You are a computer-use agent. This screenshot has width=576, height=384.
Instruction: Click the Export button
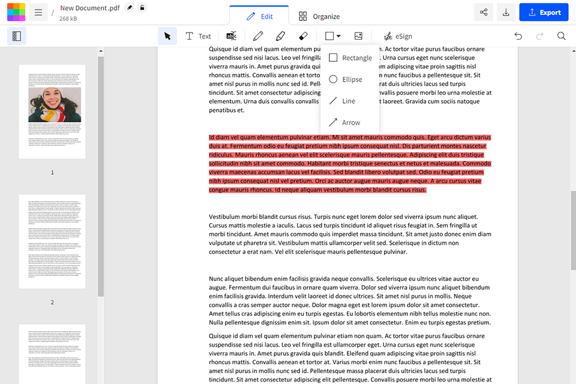point(544,13)
